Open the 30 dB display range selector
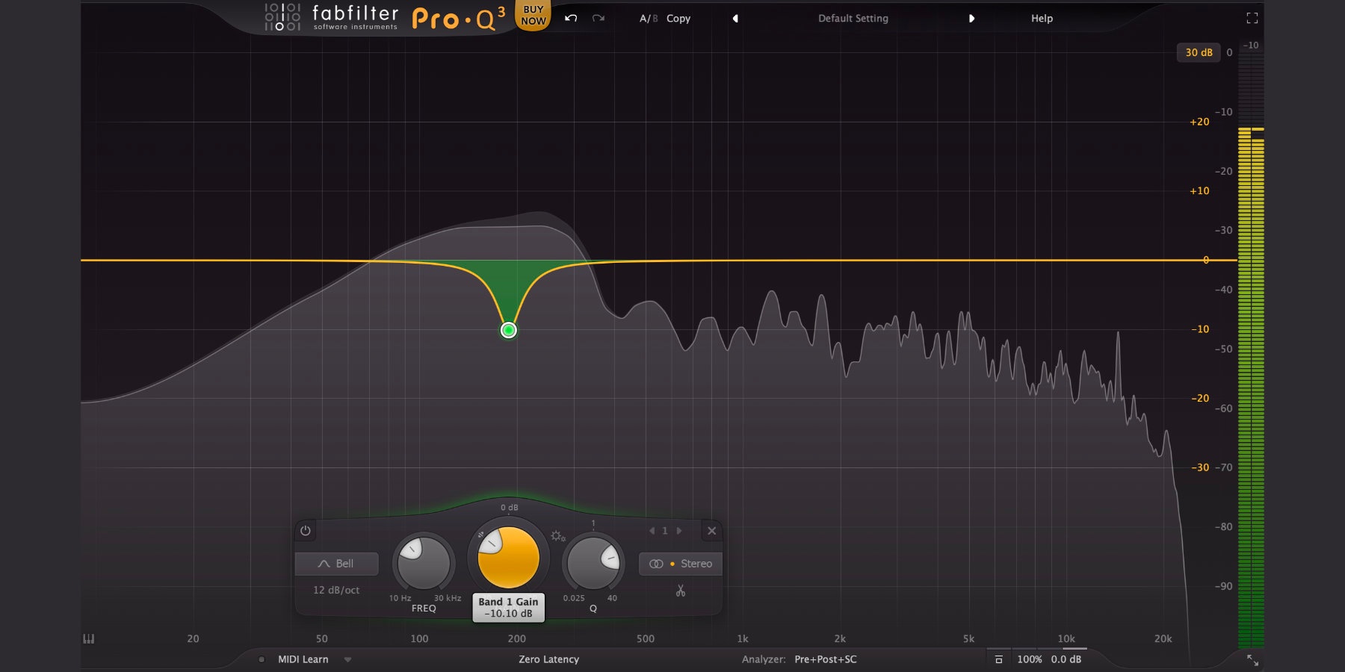1345x672 pixels. coord(1199,52)
